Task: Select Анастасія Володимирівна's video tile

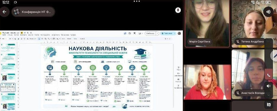Action: (254, 74)
